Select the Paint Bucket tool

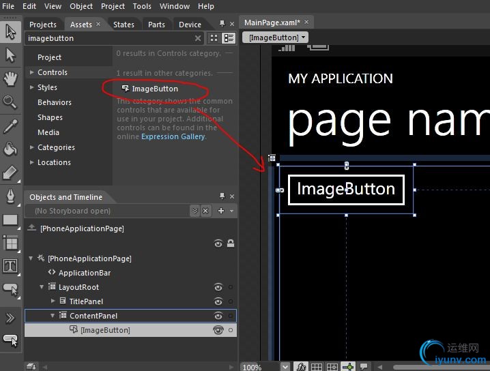click(x=10, y=149)
